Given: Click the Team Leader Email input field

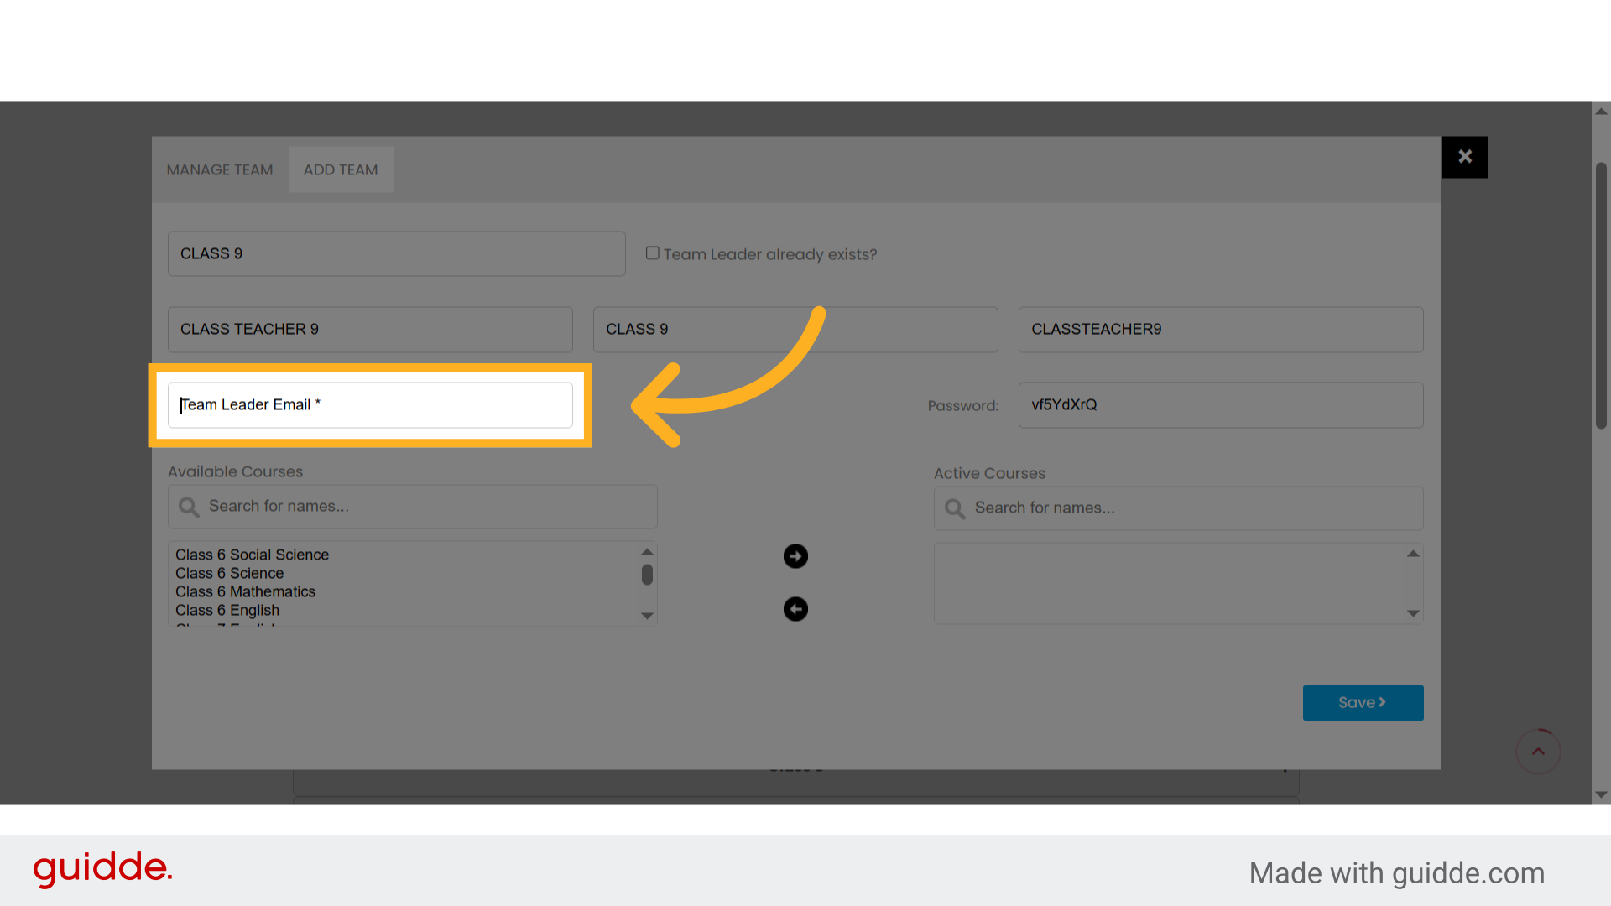Looking at the screenshot, I should tap(369, 404).
